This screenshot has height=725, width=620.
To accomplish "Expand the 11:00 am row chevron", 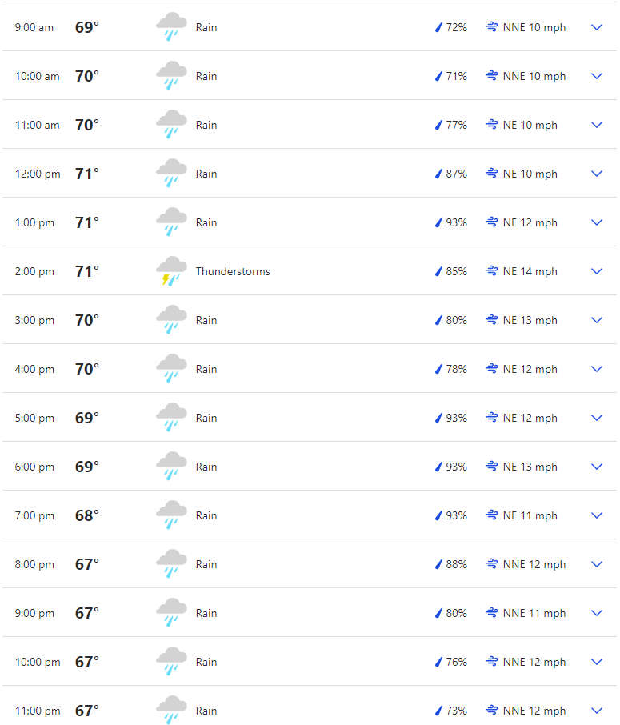I will click(597, 125).
